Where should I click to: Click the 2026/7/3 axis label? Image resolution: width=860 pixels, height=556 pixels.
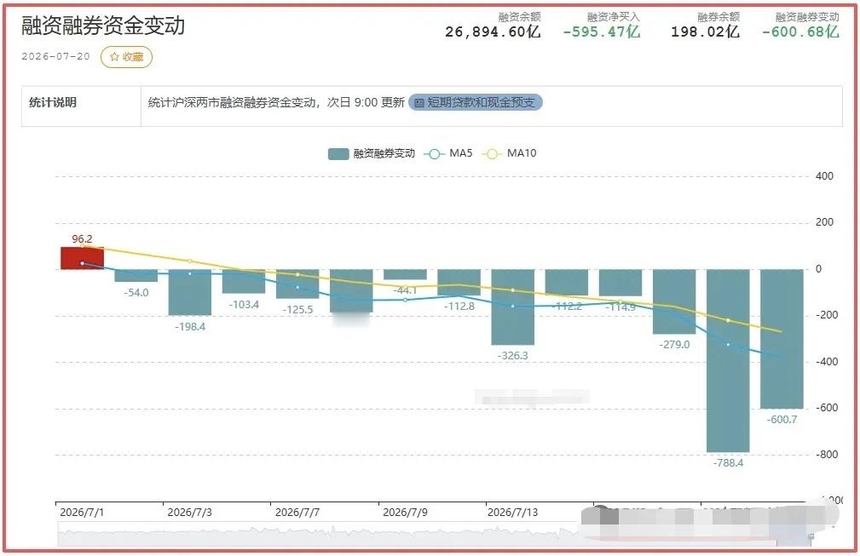[x=189, y=513]
